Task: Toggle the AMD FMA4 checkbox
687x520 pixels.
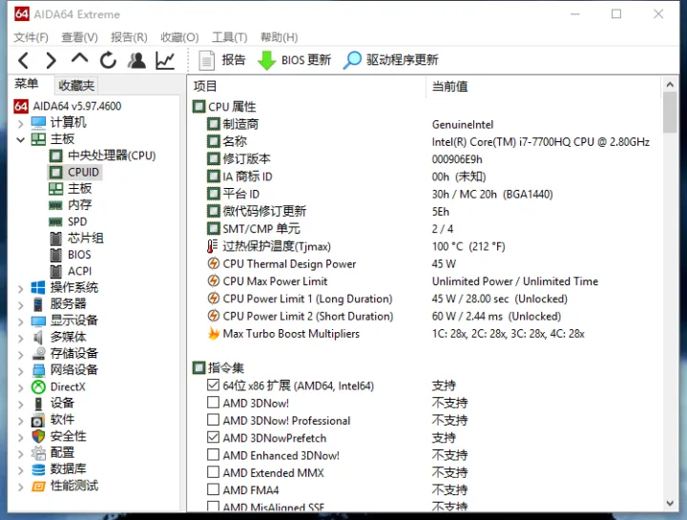Action: (x=213, y=489)
